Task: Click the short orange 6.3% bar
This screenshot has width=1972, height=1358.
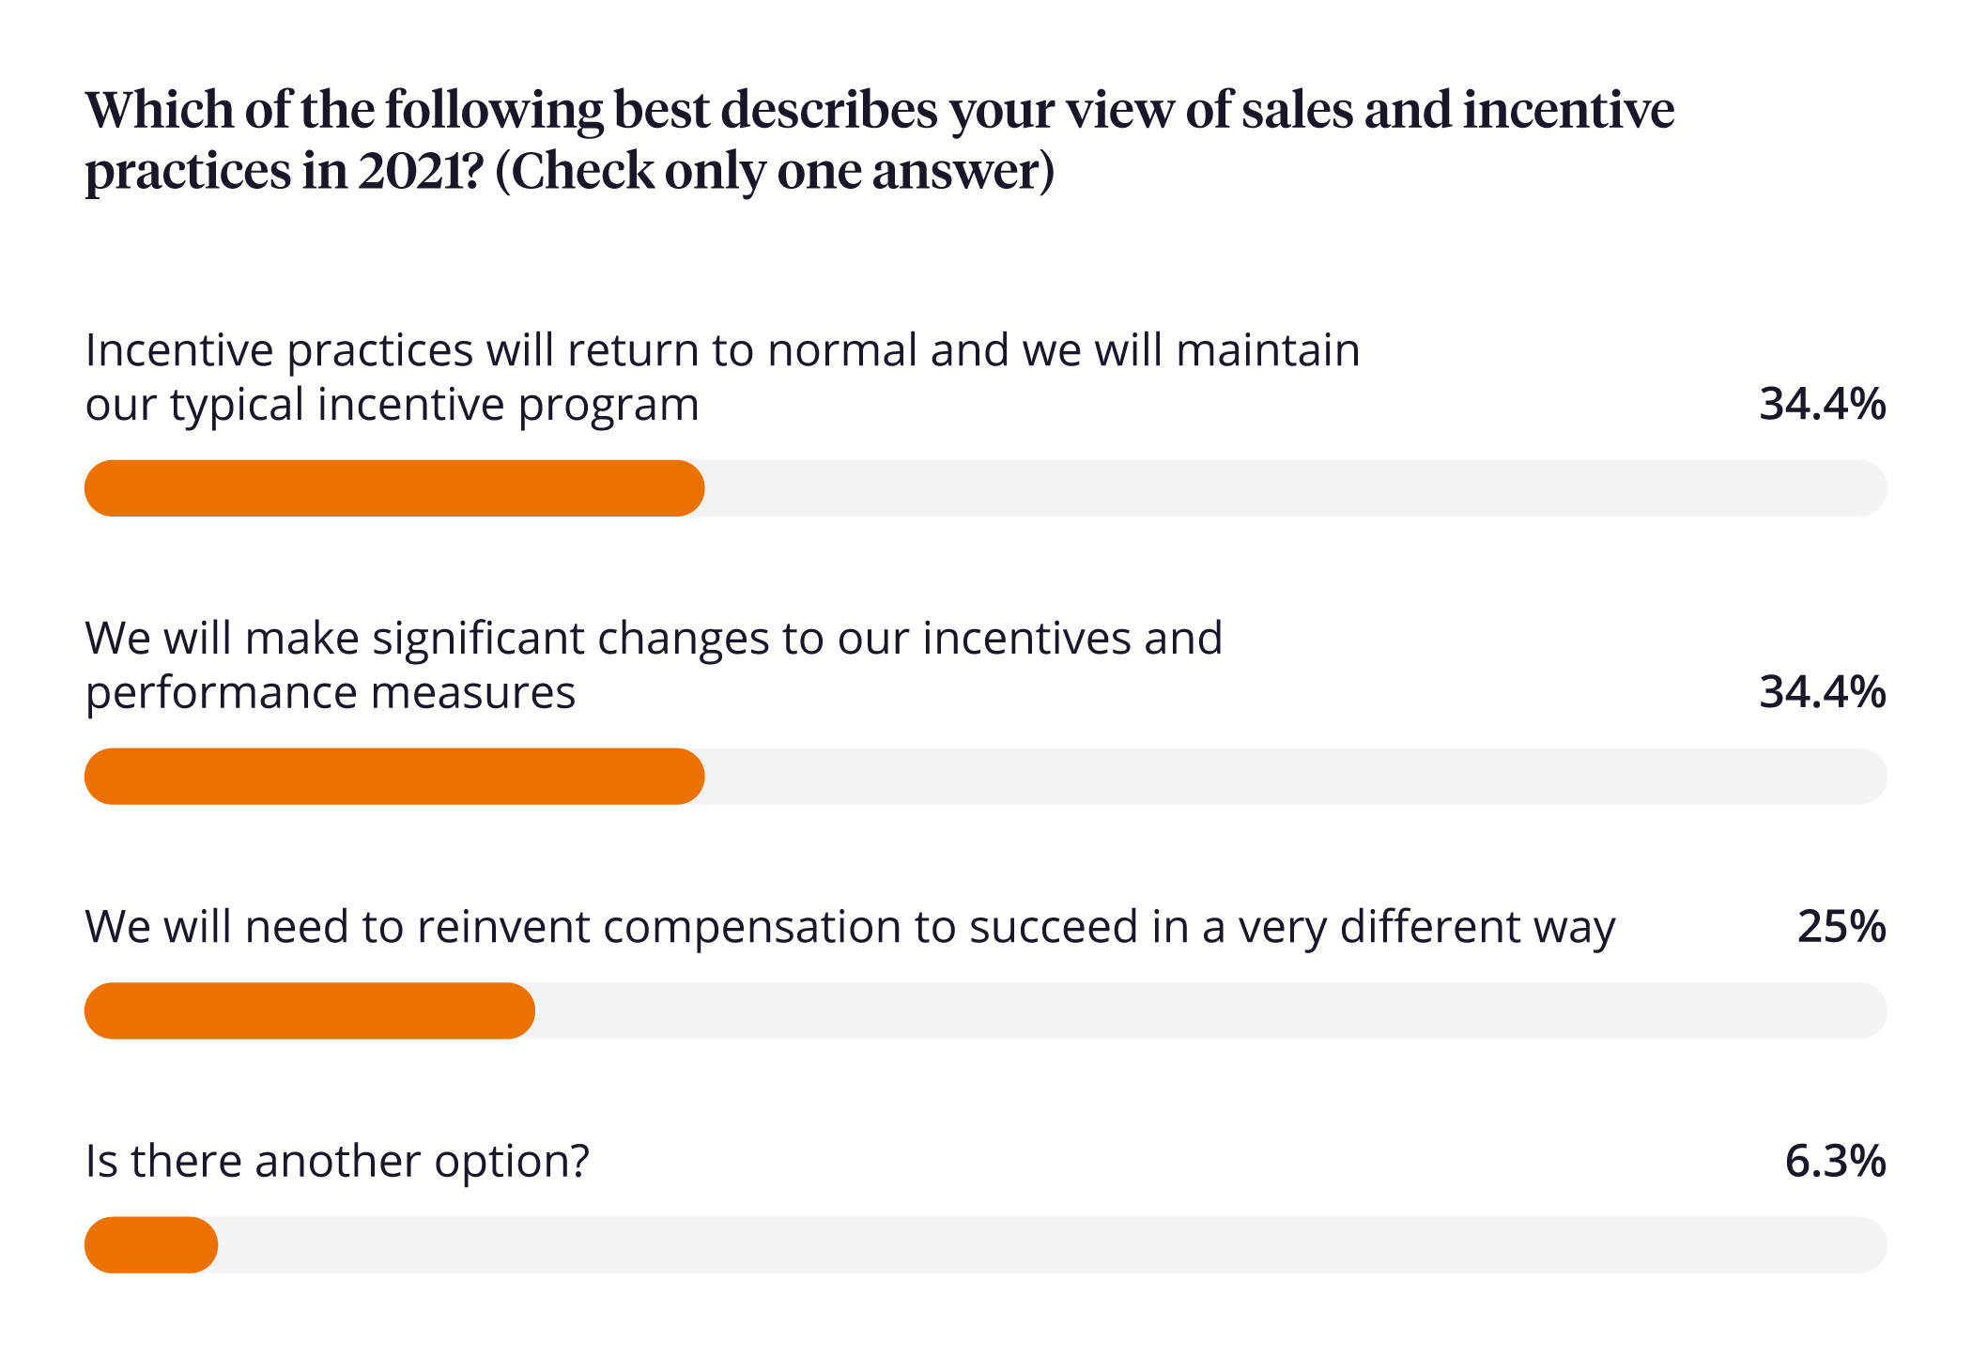Action: (151, 1245)
